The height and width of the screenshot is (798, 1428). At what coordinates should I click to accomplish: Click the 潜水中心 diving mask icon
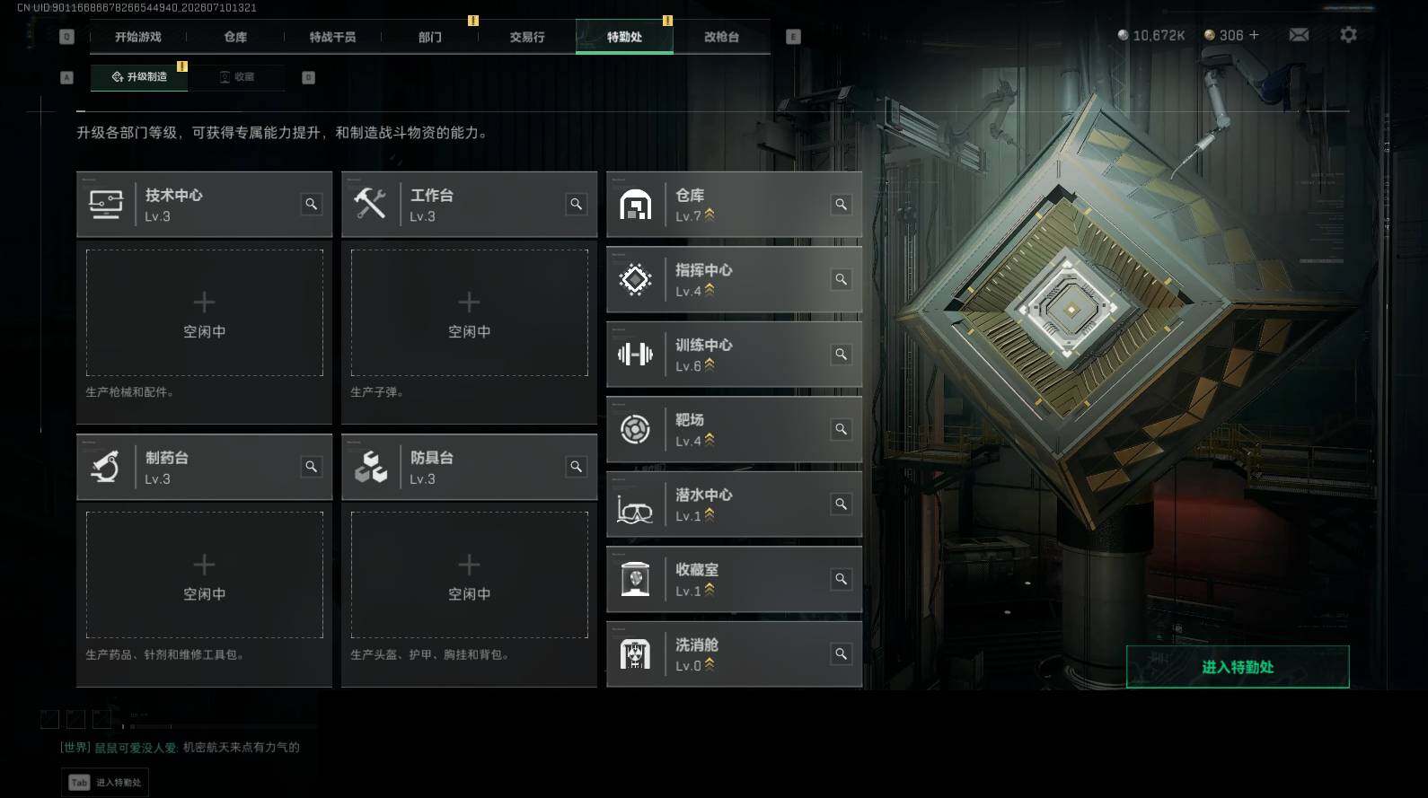point(635,504)
